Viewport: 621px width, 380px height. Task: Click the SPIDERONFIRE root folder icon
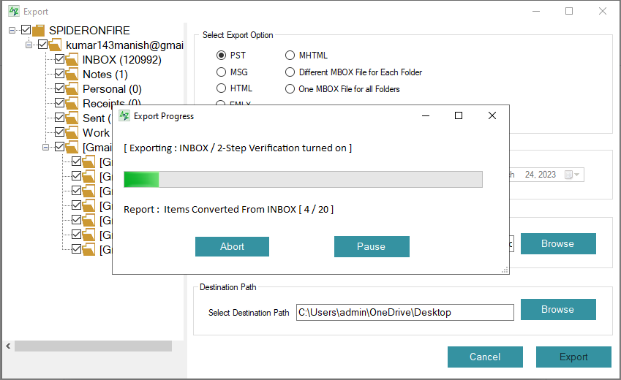tap(39, 31)
